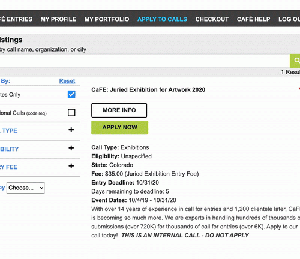
Task: Click the green search magnifier button
Action: [295, 61]
